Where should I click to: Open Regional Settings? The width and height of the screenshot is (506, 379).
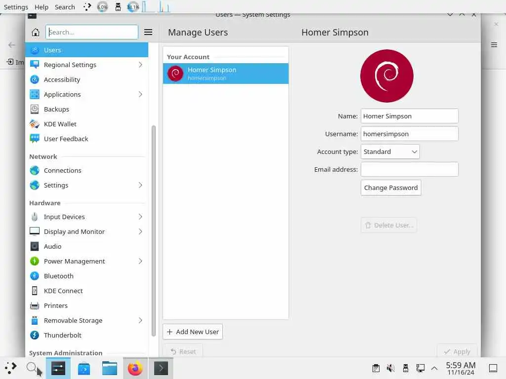coord(87,65)
